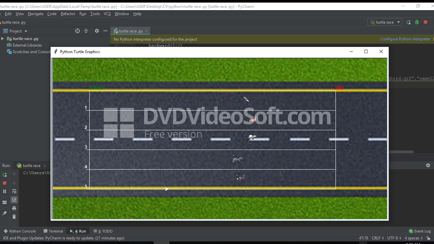The image size is (434, 244).
Task: Open Project panel gear settings
Action: 97,31
